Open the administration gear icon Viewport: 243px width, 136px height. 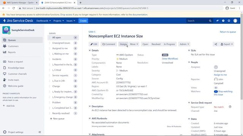click(229, 21)
